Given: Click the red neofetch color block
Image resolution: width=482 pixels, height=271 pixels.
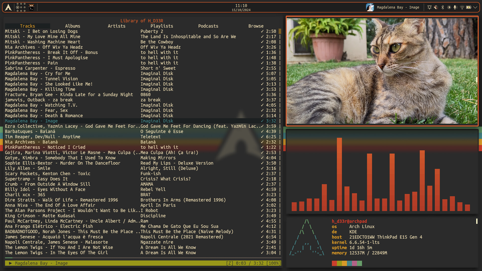Looking at the screenshot, I should [334, 263].
